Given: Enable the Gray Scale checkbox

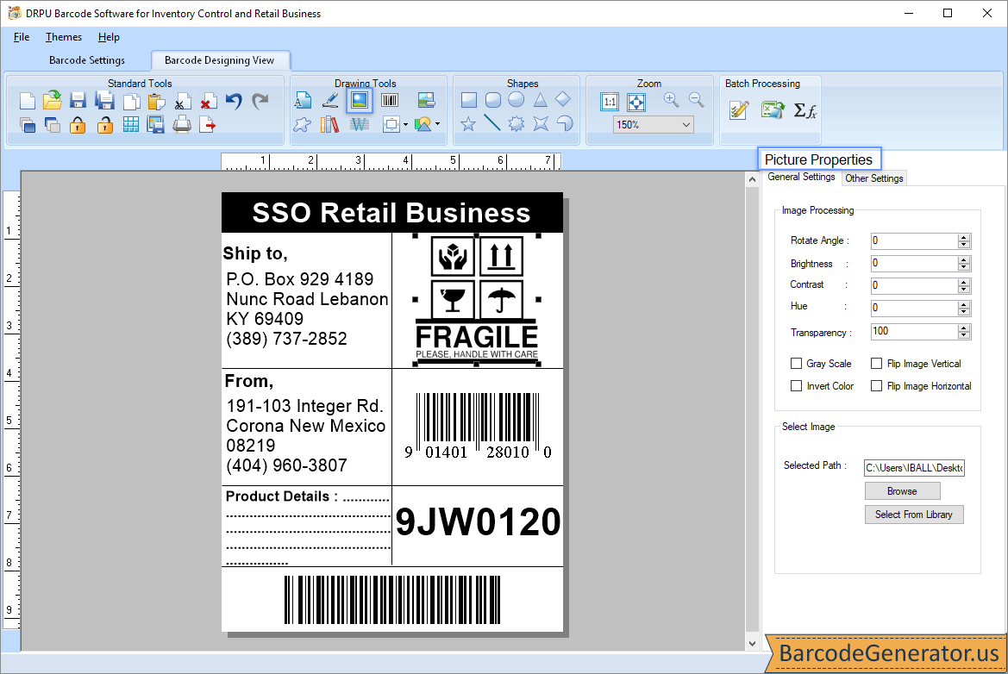Looking at the screenshot, I should [796, 364].
